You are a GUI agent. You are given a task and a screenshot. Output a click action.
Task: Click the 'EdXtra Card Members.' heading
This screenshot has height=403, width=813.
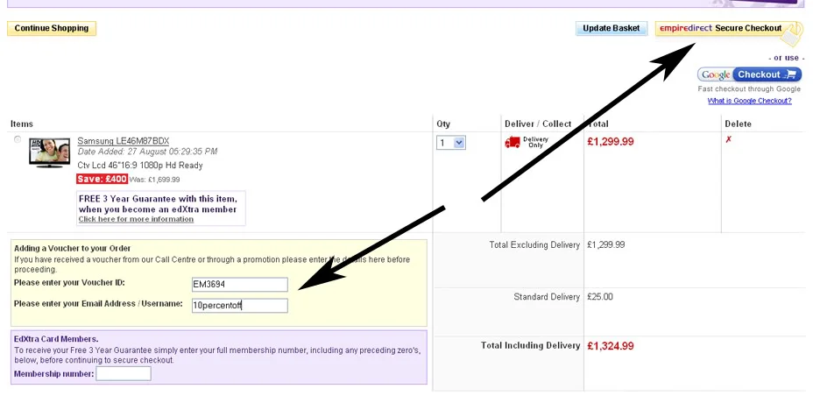(56, 339)
